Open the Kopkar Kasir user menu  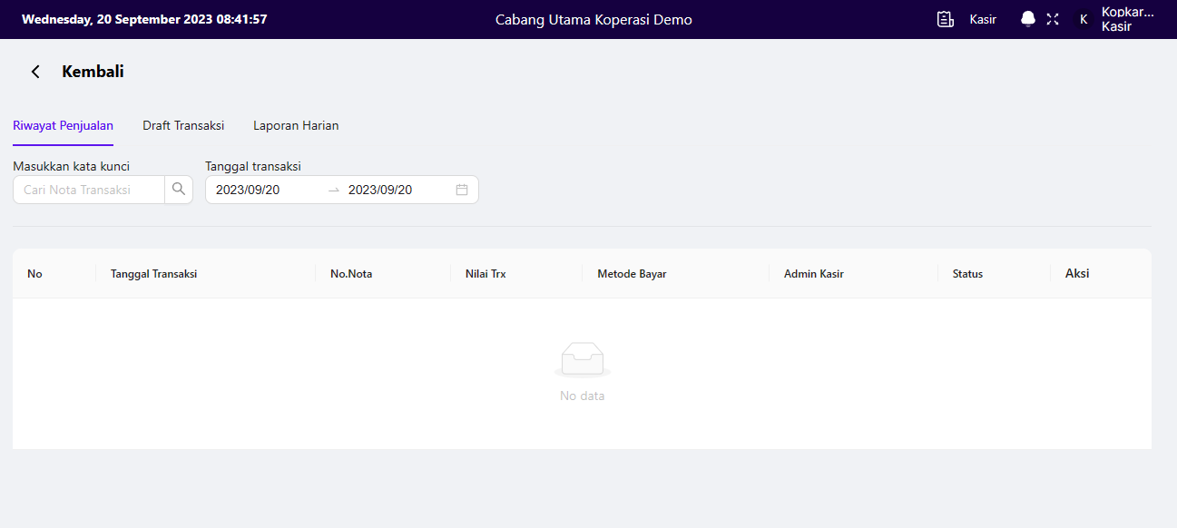tap(1127, 19)
